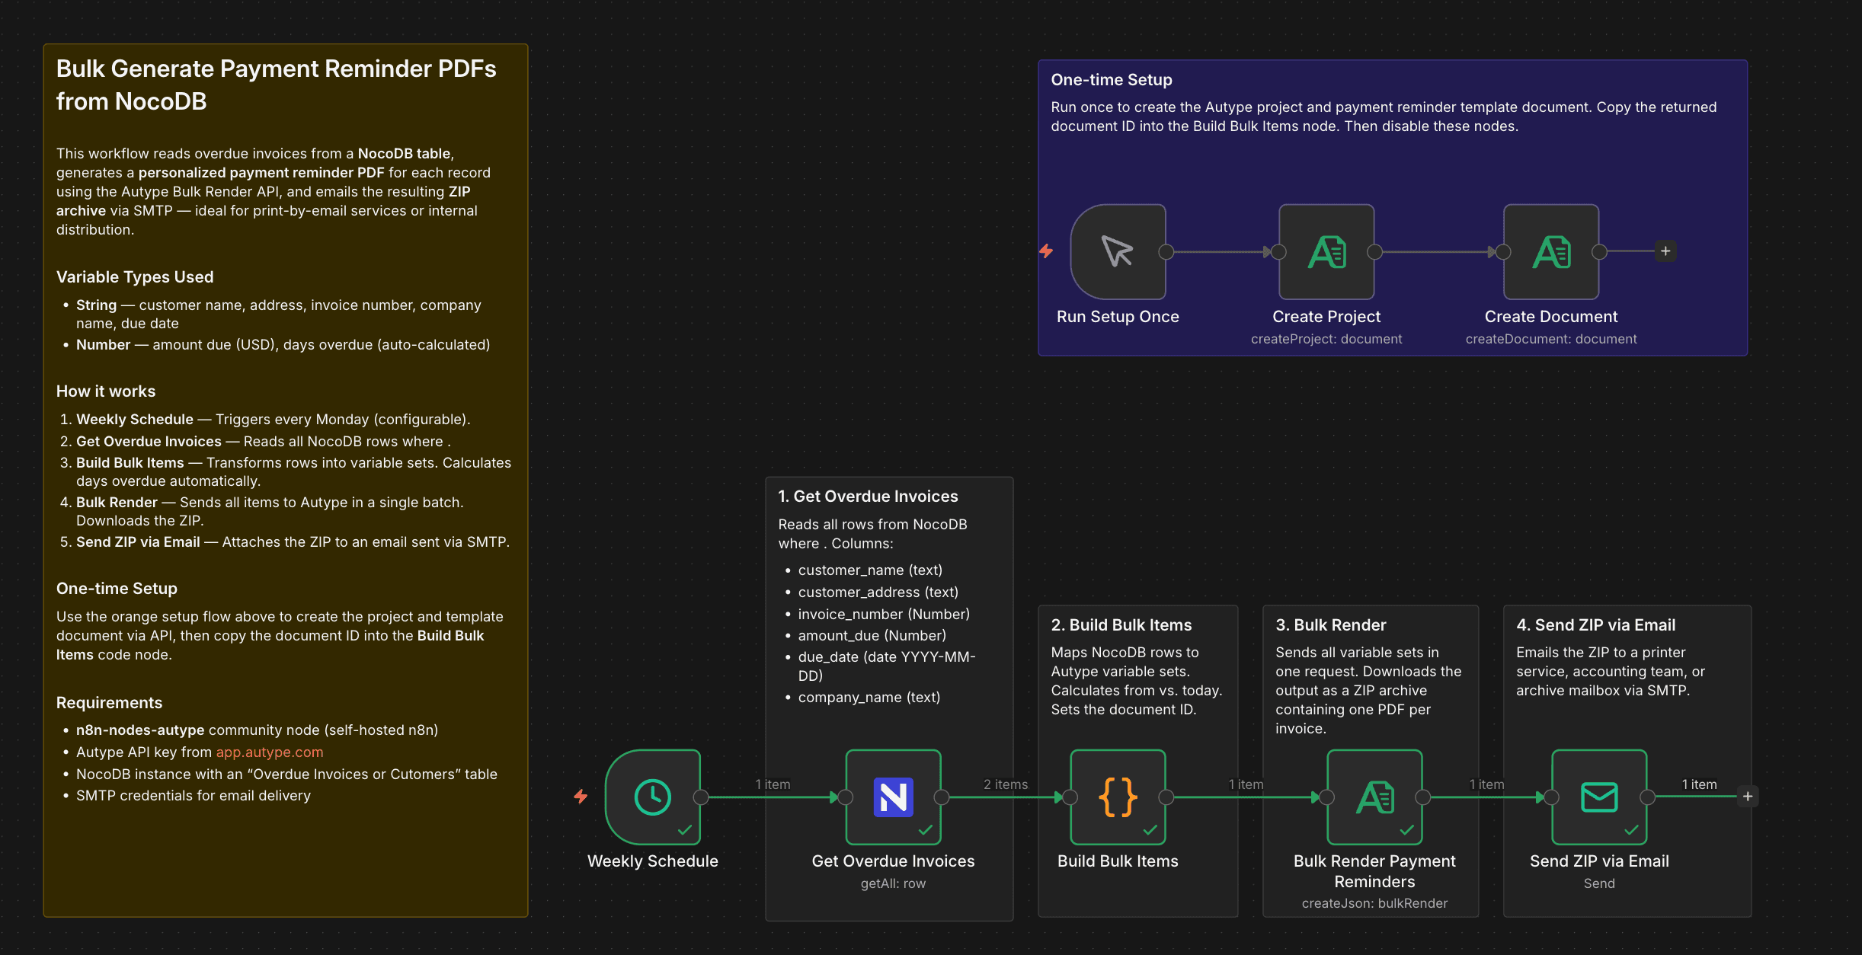Click the lightning trigger icon beside Weekly Schedule

click(581, 797)
